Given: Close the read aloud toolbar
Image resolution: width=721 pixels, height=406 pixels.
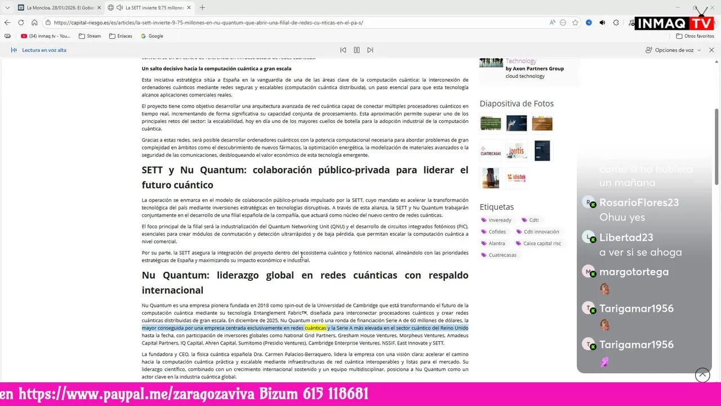Looking at the screenshot, I should pyautogui.click(x=711, y=50).
